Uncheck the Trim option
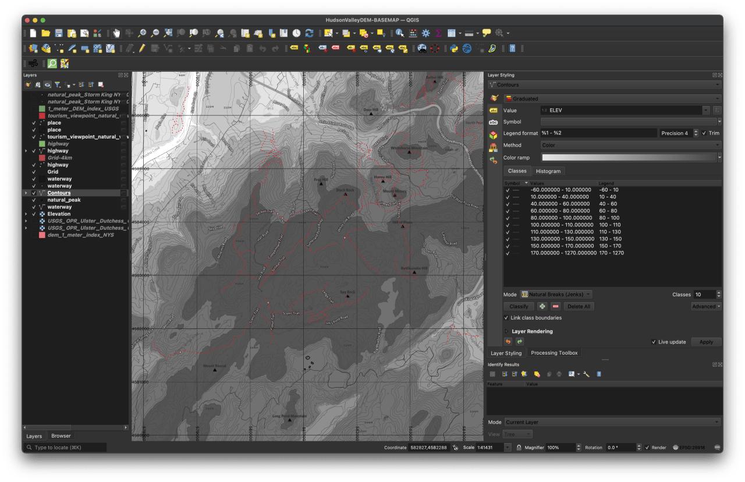 [704, 133]
